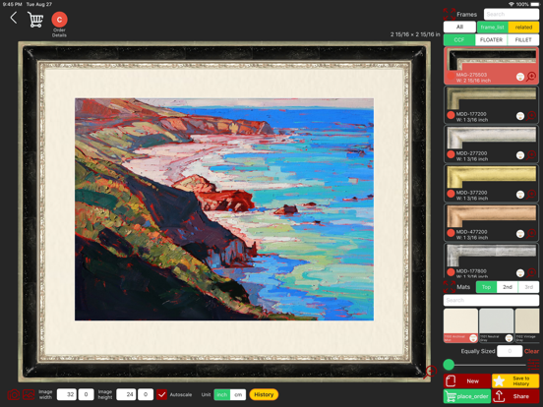Click vendor logo on MDD-477200
This screenshot has width=543, height=407.
pos(520,234)
